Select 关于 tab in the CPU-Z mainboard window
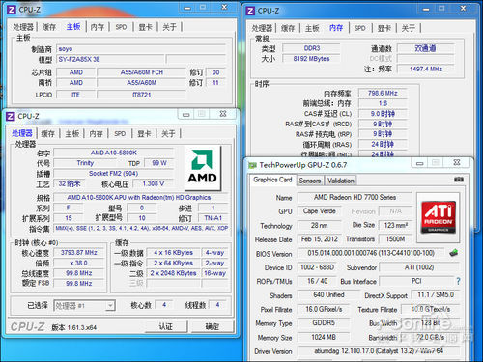This screenshot has height=362, width=483. click(x=169, y=27)
